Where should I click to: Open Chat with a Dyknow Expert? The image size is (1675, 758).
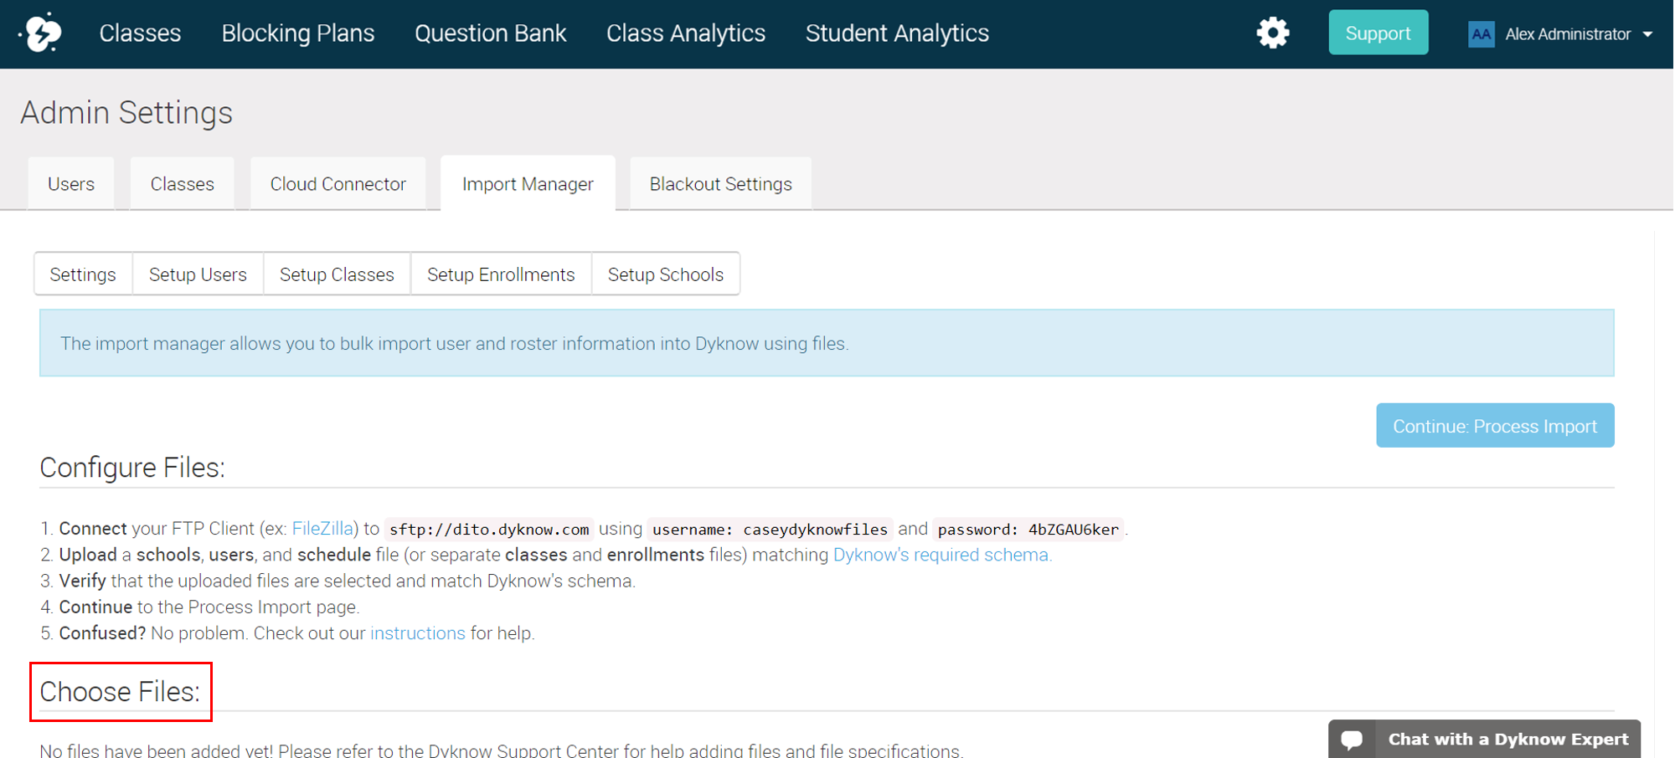pos(1484,740)
